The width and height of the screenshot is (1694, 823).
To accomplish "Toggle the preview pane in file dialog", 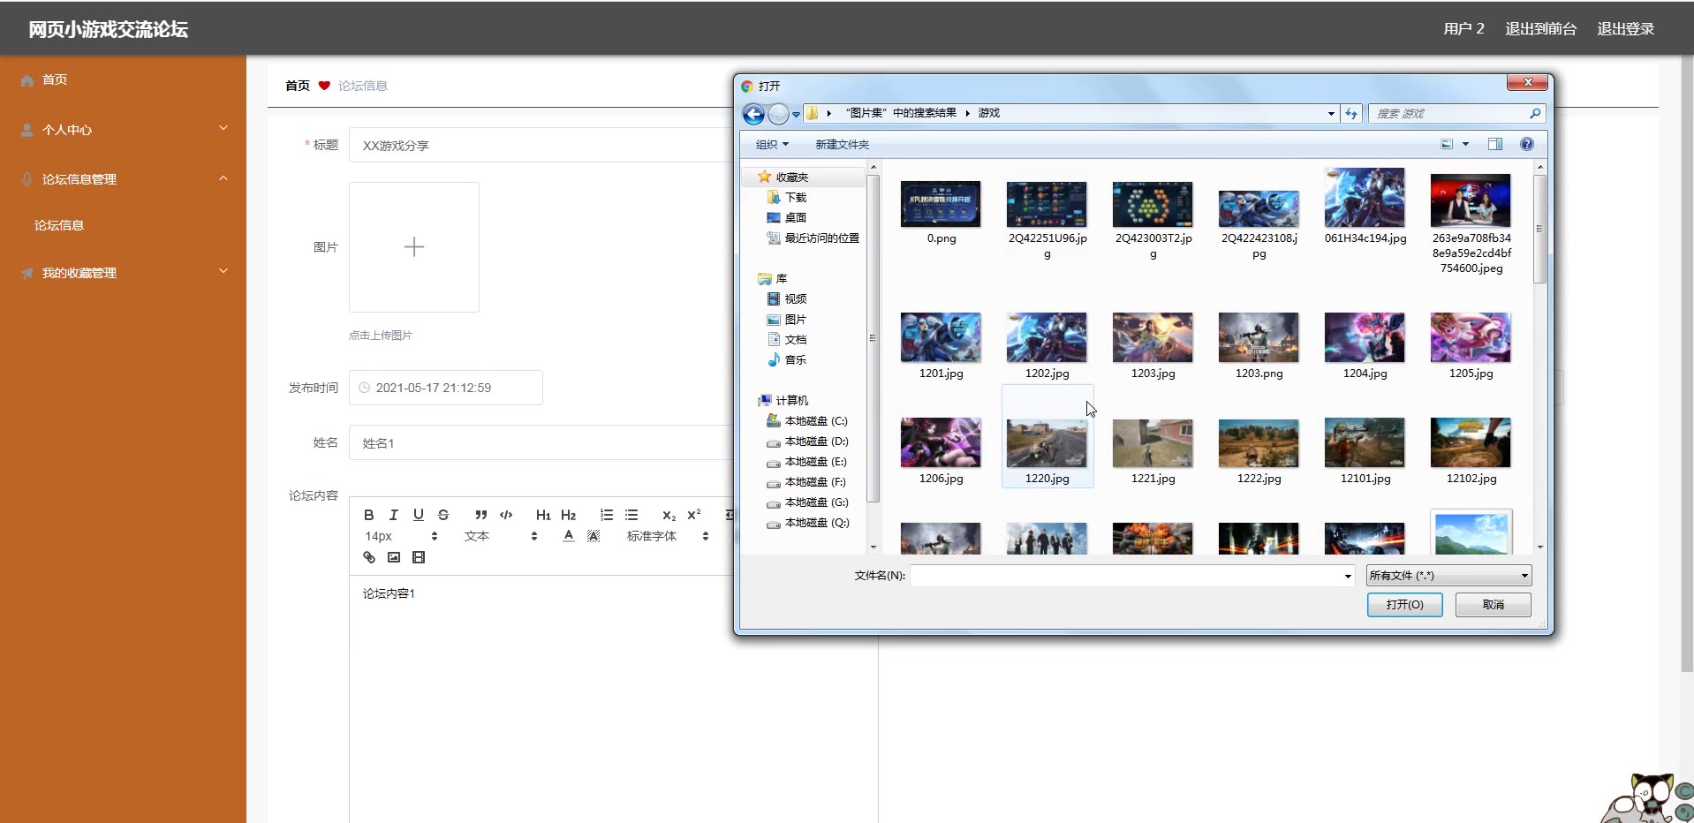I will pos(1494,144).
